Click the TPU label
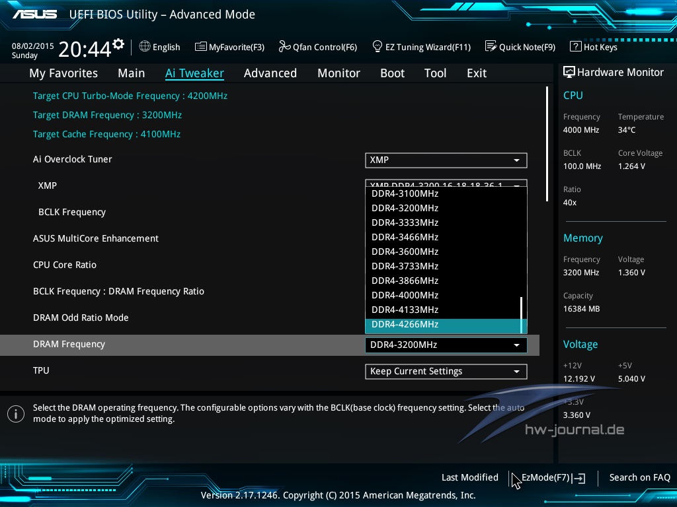This screenshot has width=677, height=507. tap(41, 370)
